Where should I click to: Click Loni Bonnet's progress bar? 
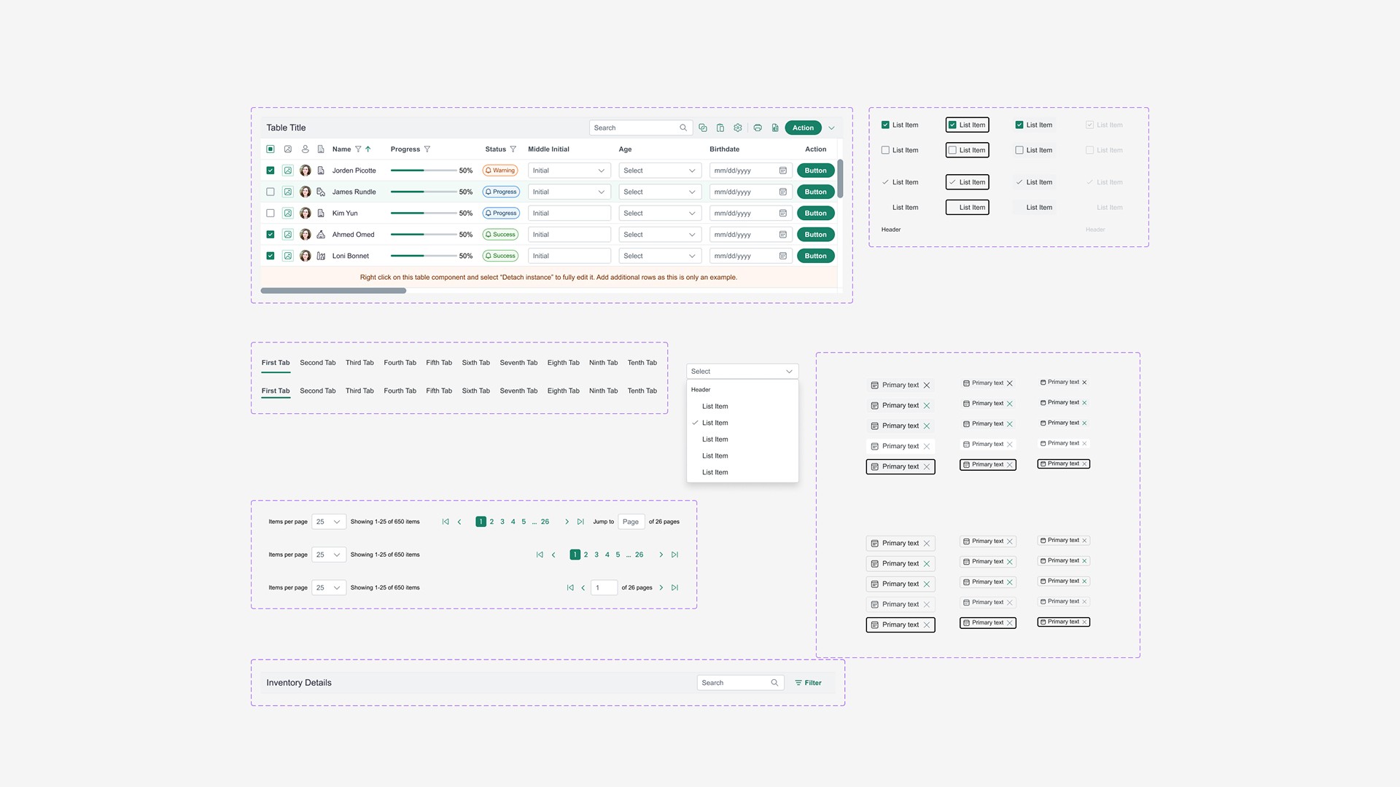point(424,256)
